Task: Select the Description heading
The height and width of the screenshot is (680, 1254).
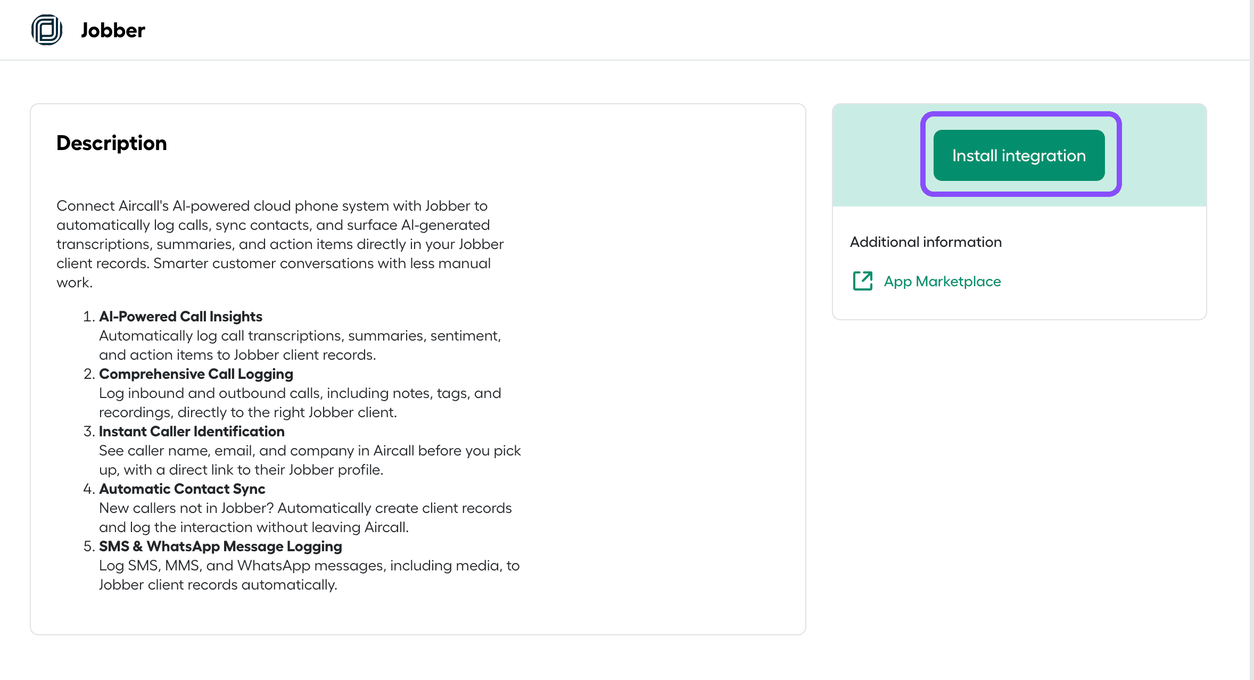Action: click(x=111, y=143)
